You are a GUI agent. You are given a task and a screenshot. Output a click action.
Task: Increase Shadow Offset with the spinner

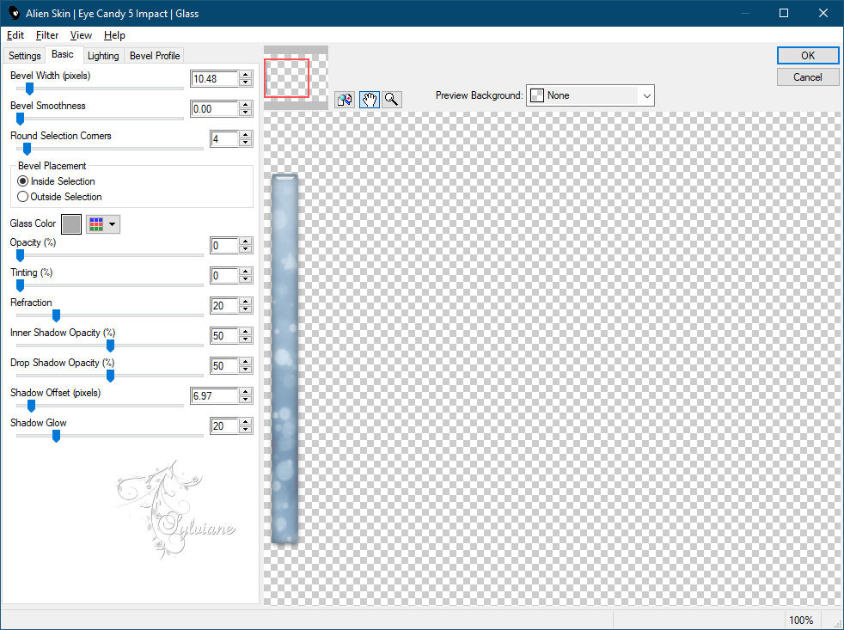click(246, 392)
